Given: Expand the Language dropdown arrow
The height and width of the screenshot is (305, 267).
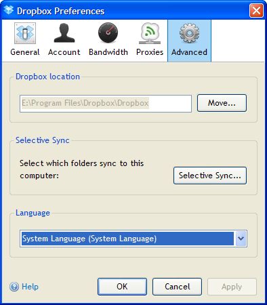Looking at the screenshot, I should [241, 239].
